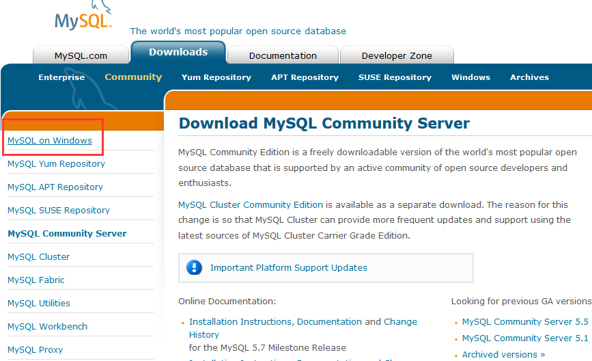This screenshot has height=361, width=592.
Task: Open MySQL on Windows sidebar link
Action: [x=50, y=141]
